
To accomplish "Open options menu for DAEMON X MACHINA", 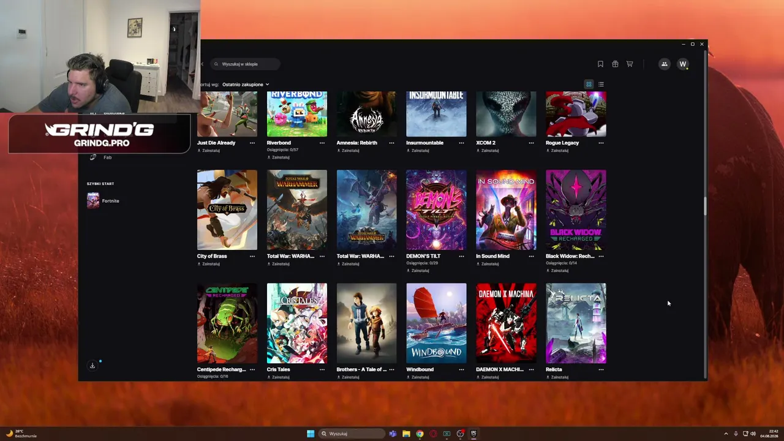I will (531, 369).
